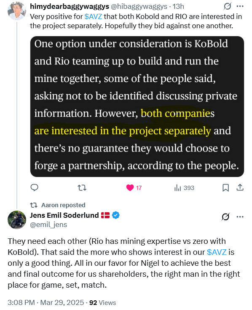
Task: Open more options on Jens Emil's tweet
Action: pos(240,217)
